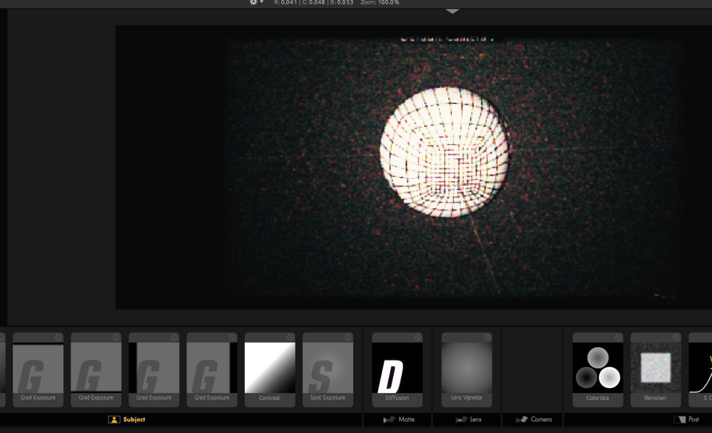712x433 pixels.
Task: Select the Grad Exposure tool with top black bar
Action: [x=38, y=370]
